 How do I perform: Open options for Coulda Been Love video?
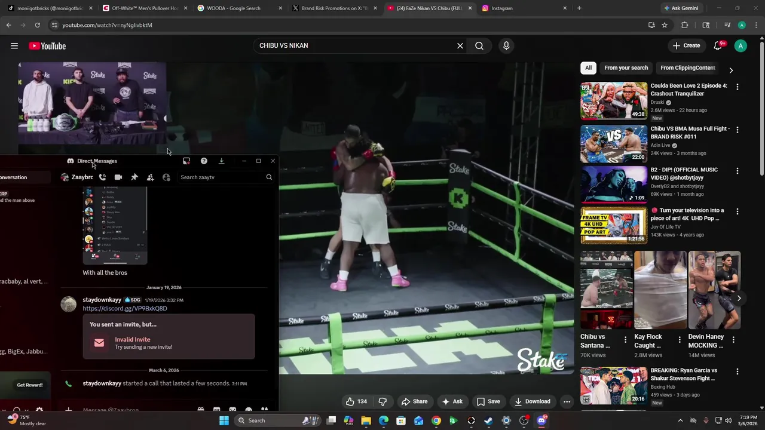click(737, 87)
